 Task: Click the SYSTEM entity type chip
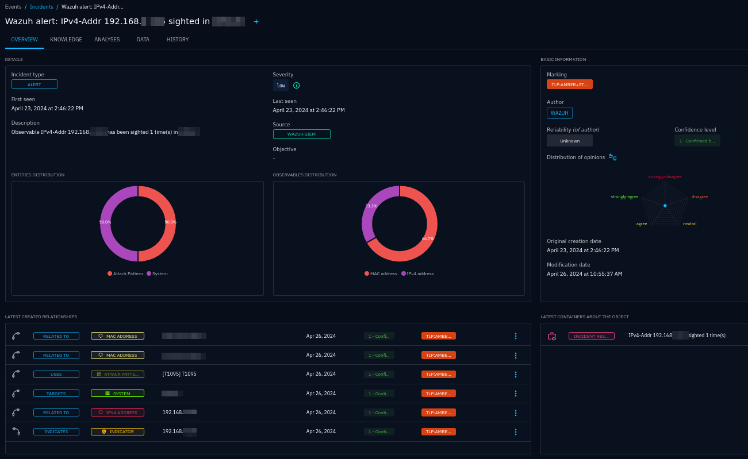(x=117, y=394)
